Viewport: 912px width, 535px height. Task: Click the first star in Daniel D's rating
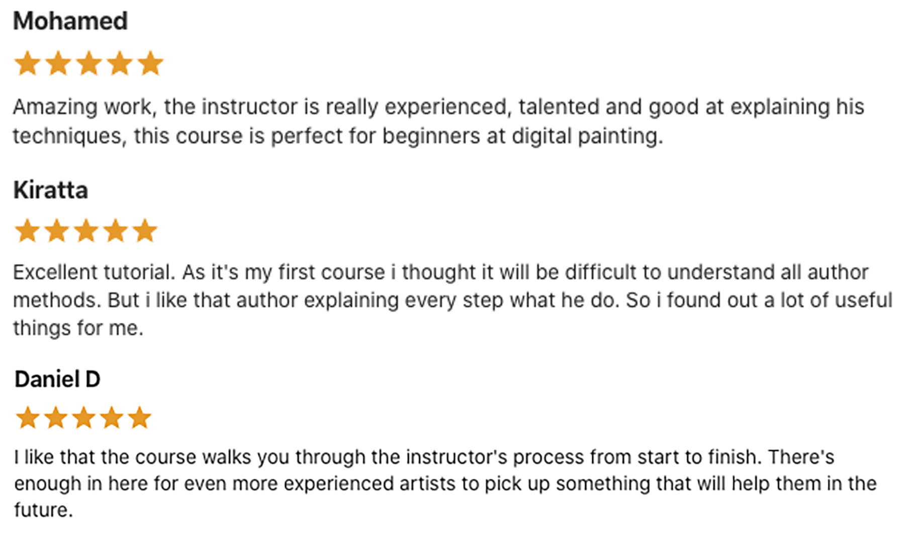(28, 418)
